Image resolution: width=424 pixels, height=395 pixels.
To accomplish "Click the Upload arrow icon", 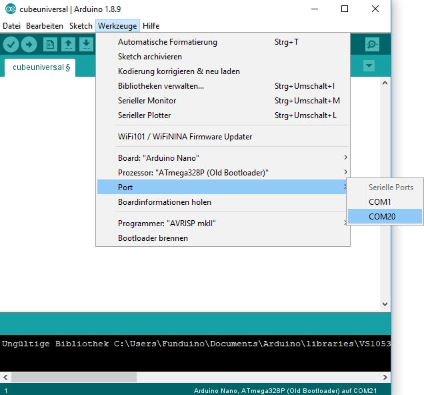I will 29,44.
